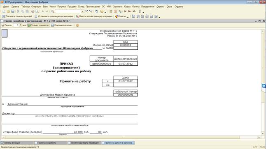
Task: Switch to Панель функций bottom tab
Action: point(16,143)
